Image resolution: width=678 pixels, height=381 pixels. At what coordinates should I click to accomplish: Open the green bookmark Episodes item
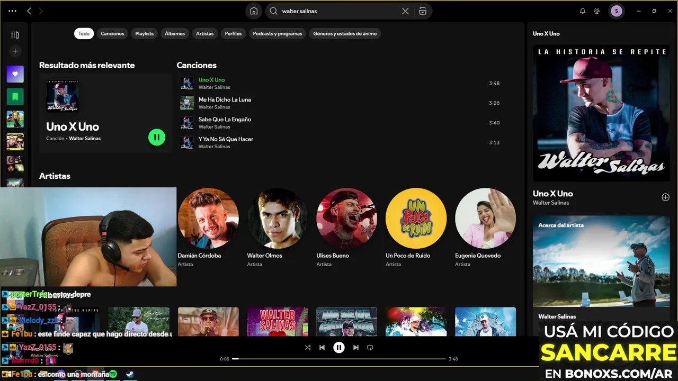(x=15, y=96)
